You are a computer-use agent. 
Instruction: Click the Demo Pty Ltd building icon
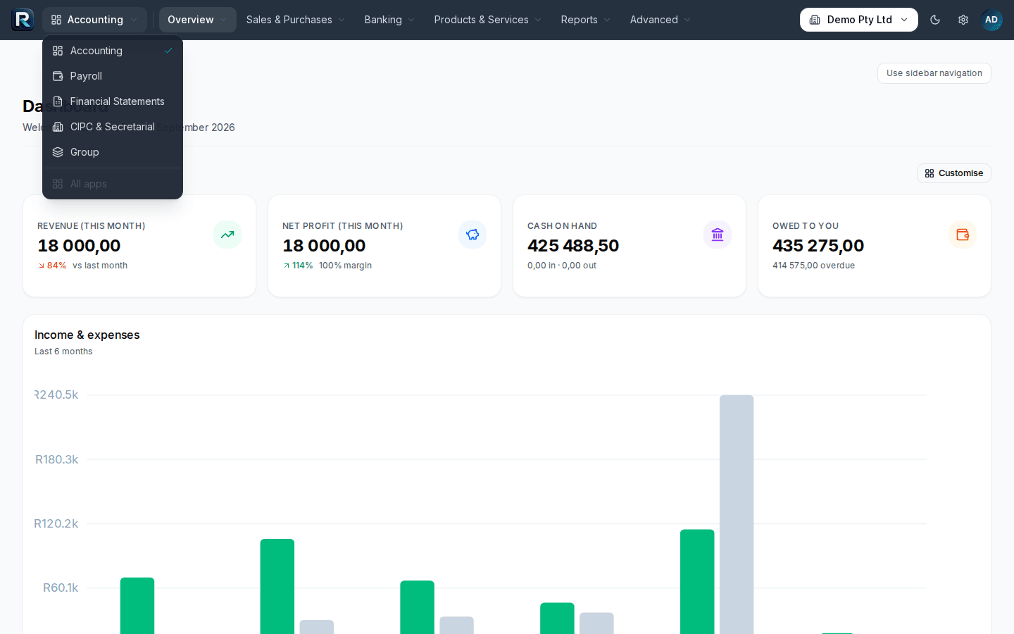pyautogui.click(x=815, y=20)
